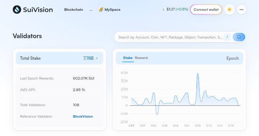The height and width of the screenshot is (136, 259).
Task: Click the Validators page heading
Action: click(27, 36)
